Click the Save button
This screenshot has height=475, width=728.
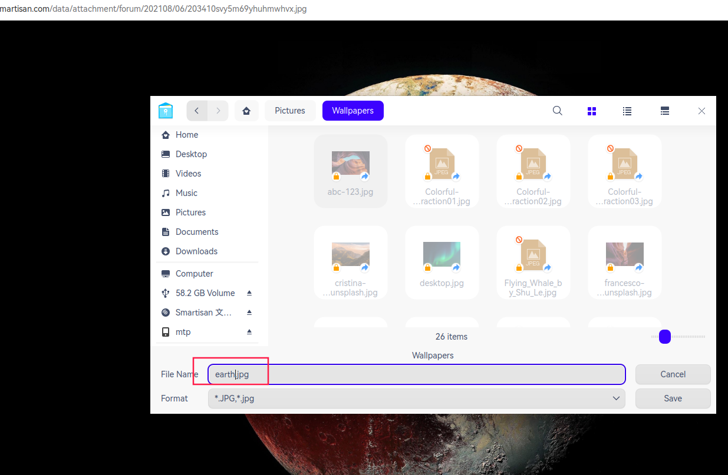[673, 398]
